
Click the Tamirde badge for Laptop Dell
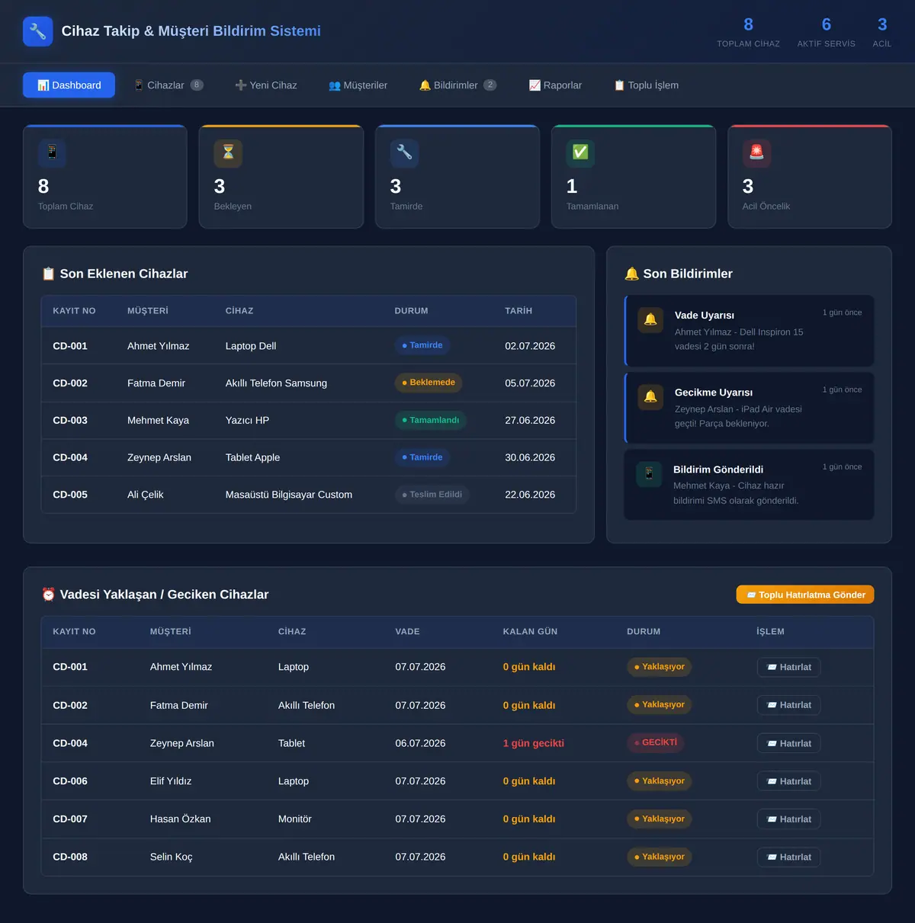point(422,345)
